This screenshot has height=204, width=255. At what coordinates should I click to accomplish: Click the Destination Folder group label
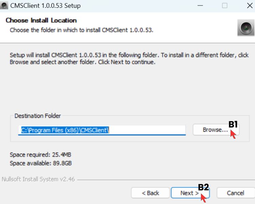pyautogui.click(x=38, y=116)
